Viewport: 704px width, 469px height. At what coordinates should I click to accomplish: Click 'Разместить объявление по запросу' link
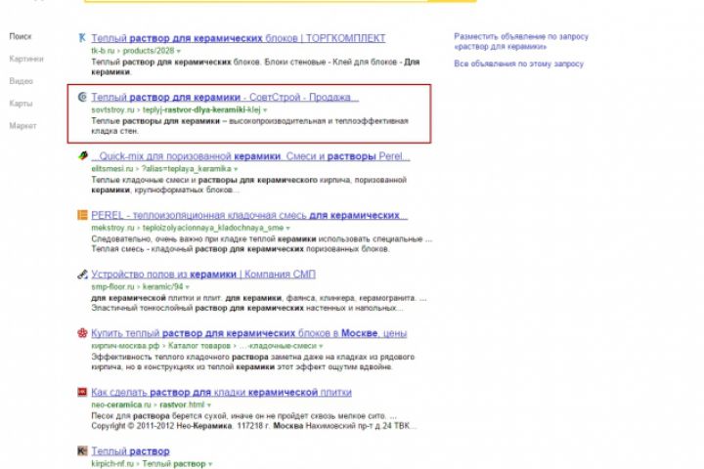[521, 41]
